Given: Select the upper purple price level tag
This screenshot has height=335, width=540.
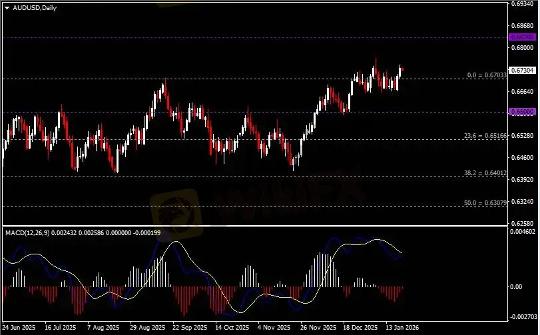Looking at the screenshot, I should pyautogui.click(x=521, y=37).
